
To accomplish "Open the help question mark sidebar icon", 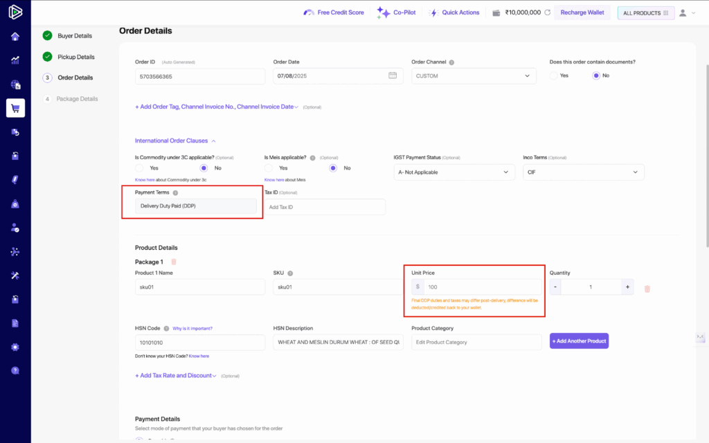I will pos(15,370).
